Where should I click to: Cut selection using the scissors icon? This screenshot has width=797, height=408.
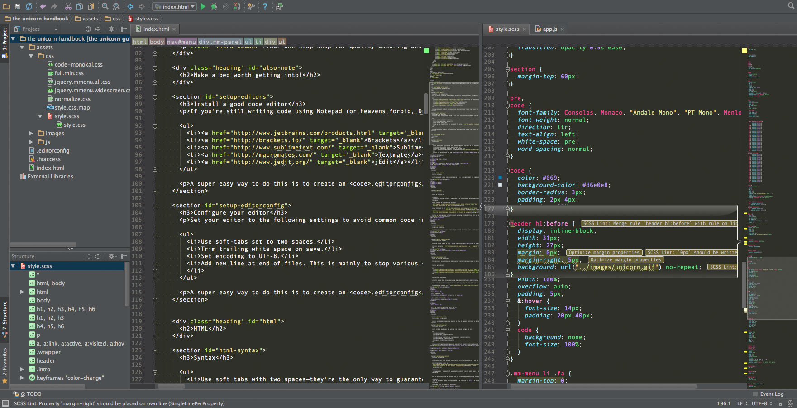[68, 6]
